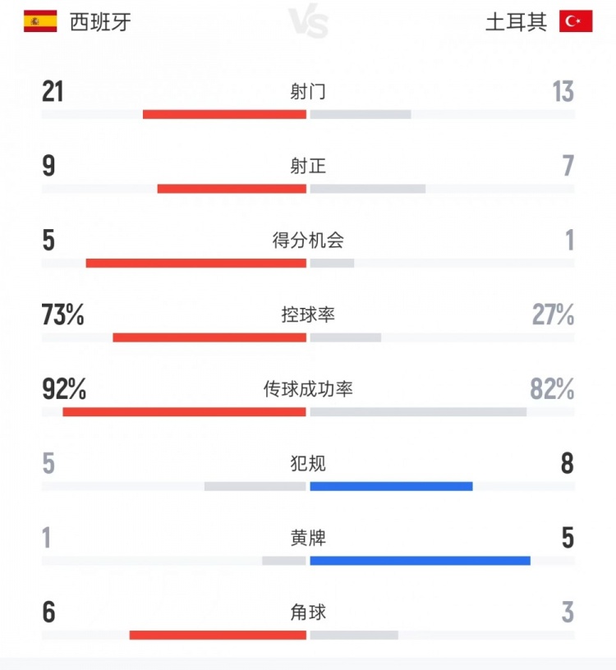The image size is (616, 670).
Task: Open the 西班牙 team name link
Action: (100, 22)
